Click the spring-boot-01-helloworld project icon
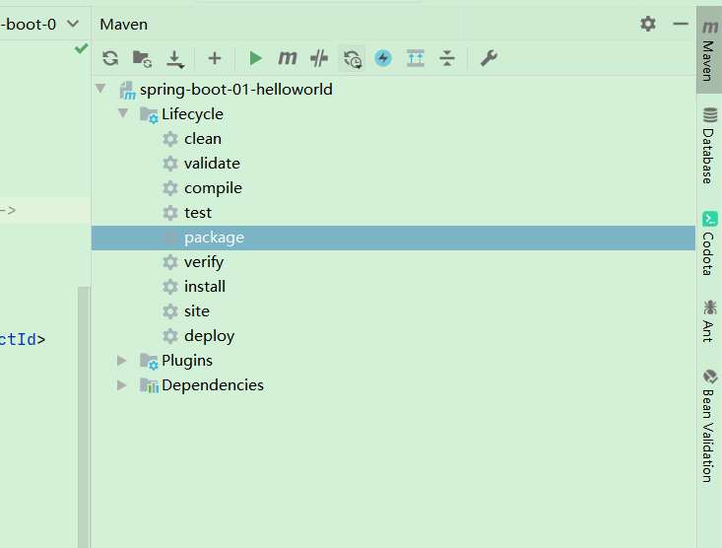 tap(127, 91)
